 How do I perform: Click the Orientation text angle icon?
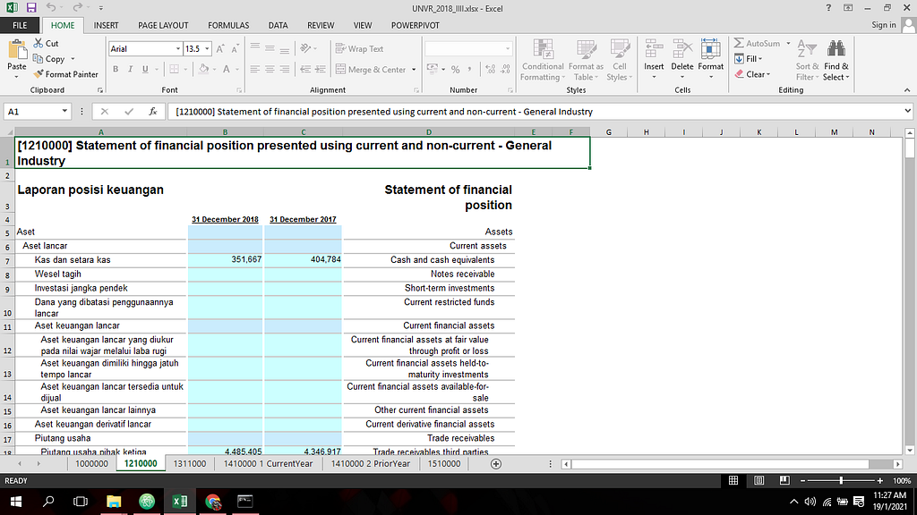tap(305, 48)
